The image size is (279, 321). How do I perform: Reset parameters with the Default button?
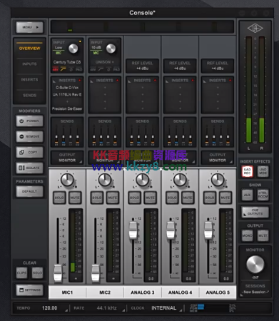[x=30, y=191]
